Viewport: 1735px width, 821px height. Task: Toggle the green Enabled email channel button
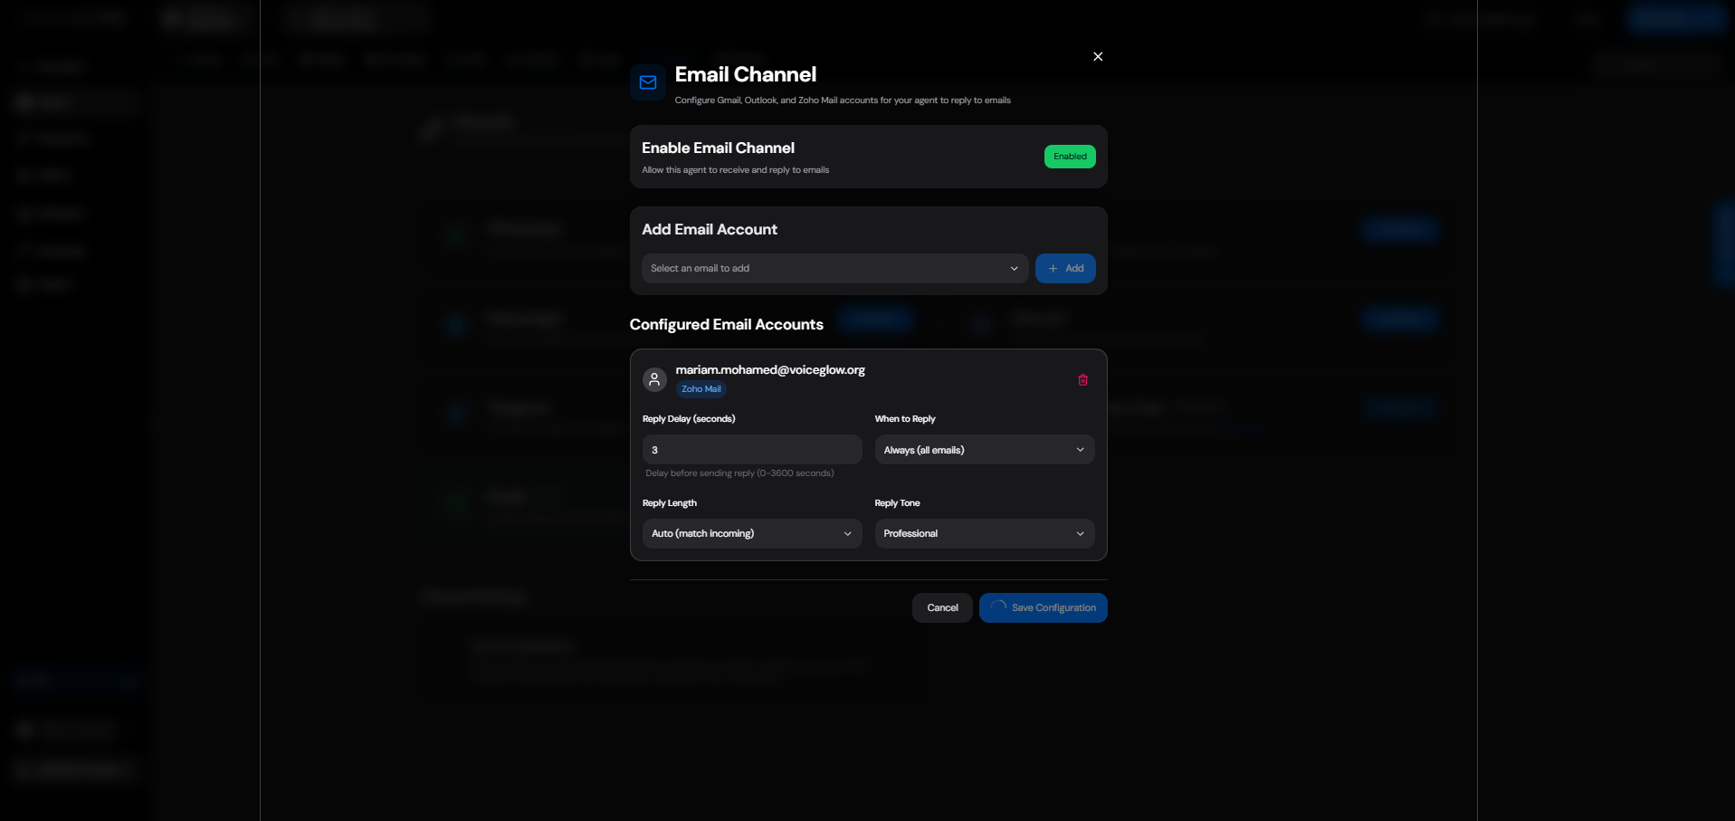tap(1070, 157)
